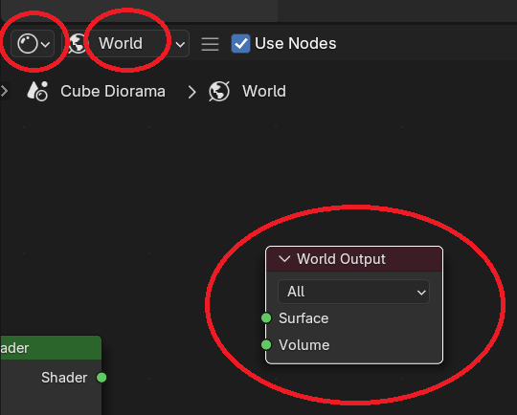Click the Cube Diorama breadcrumb

pyautogui.click(x=112, y=91)
